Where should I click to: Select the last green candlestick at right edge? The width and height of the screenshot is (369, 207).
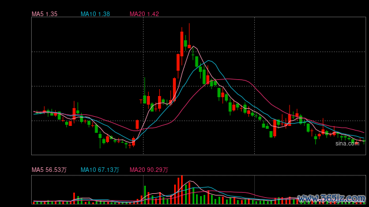[364, 141]
